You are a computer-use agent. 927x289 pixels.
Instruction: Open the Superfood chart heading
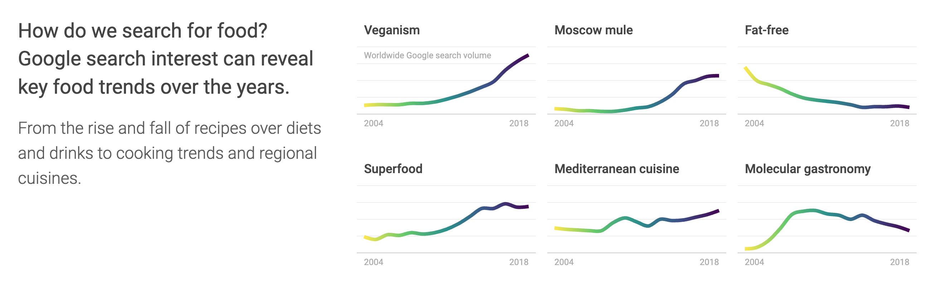393,169
